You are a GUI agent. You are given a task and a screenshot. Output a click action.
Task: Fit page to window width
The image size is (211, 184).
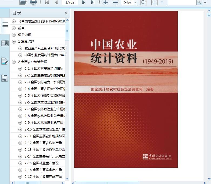coord(154,2)
